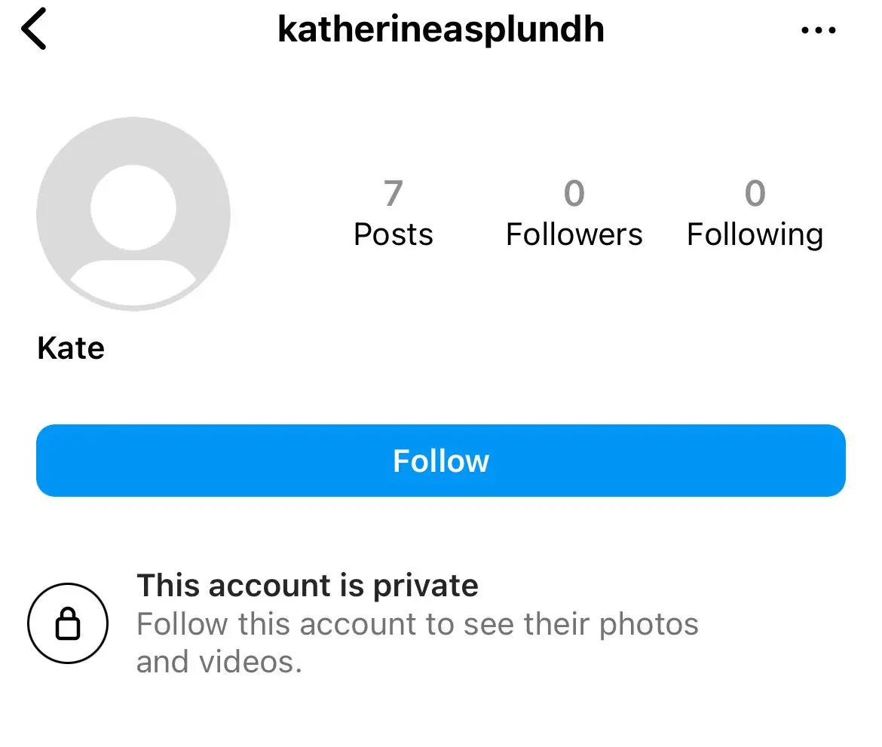Click the head circle inside the avatar
Viewport: 882px width, 747px height.
pos(133,207)
